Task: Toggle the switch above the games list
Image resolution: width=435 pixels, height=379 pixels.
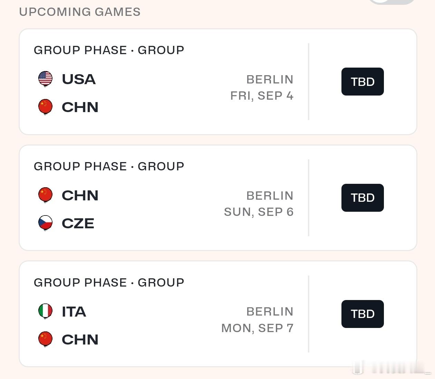Action: [392, 1]
